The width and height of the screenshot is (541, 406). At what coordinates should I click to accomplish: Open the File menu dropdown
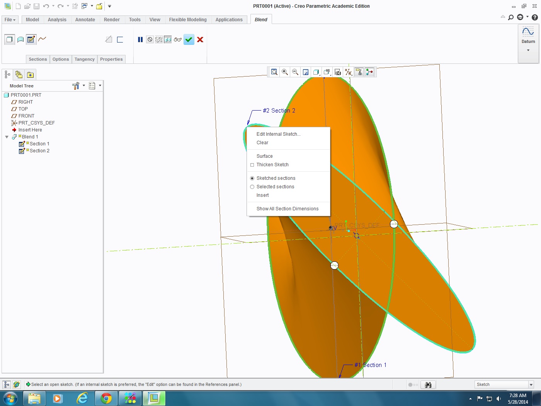(10, 20)
